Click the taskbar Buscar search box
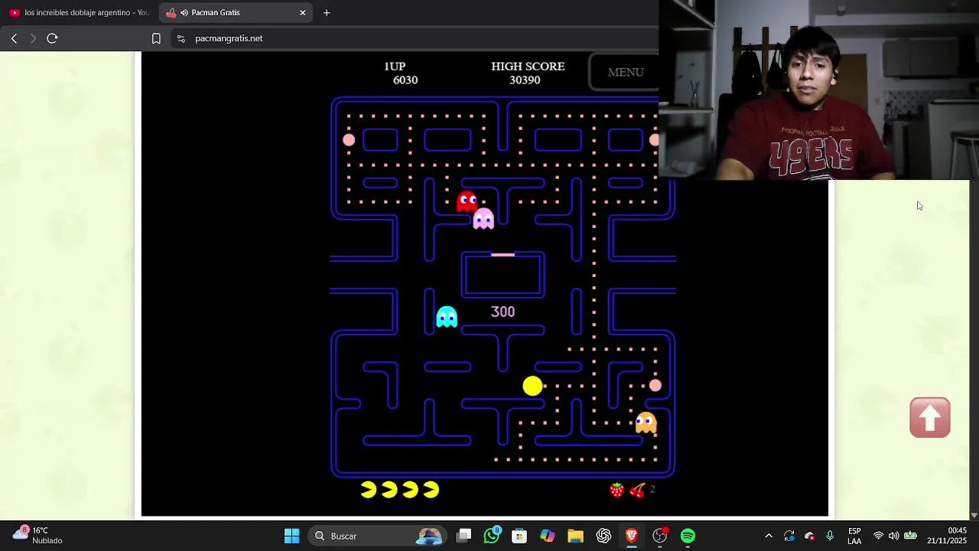This screenshot has width=979, height=551. pos(379,536)
